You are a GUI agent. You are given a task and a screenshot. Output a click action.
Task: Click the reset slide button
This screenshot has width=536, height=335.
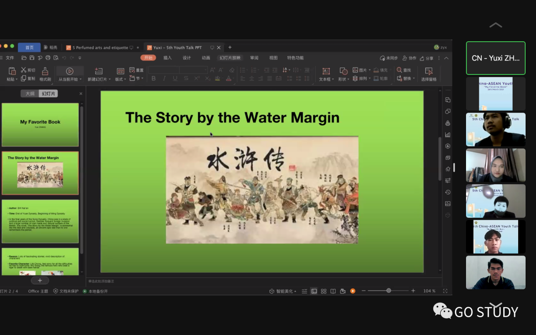point(136,70)
